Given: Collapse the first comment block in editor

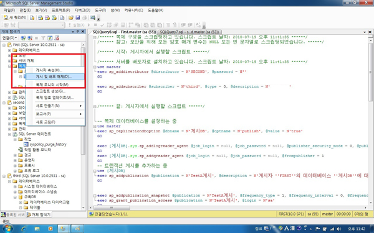Looking at the screenshot, I should [95, 37].
